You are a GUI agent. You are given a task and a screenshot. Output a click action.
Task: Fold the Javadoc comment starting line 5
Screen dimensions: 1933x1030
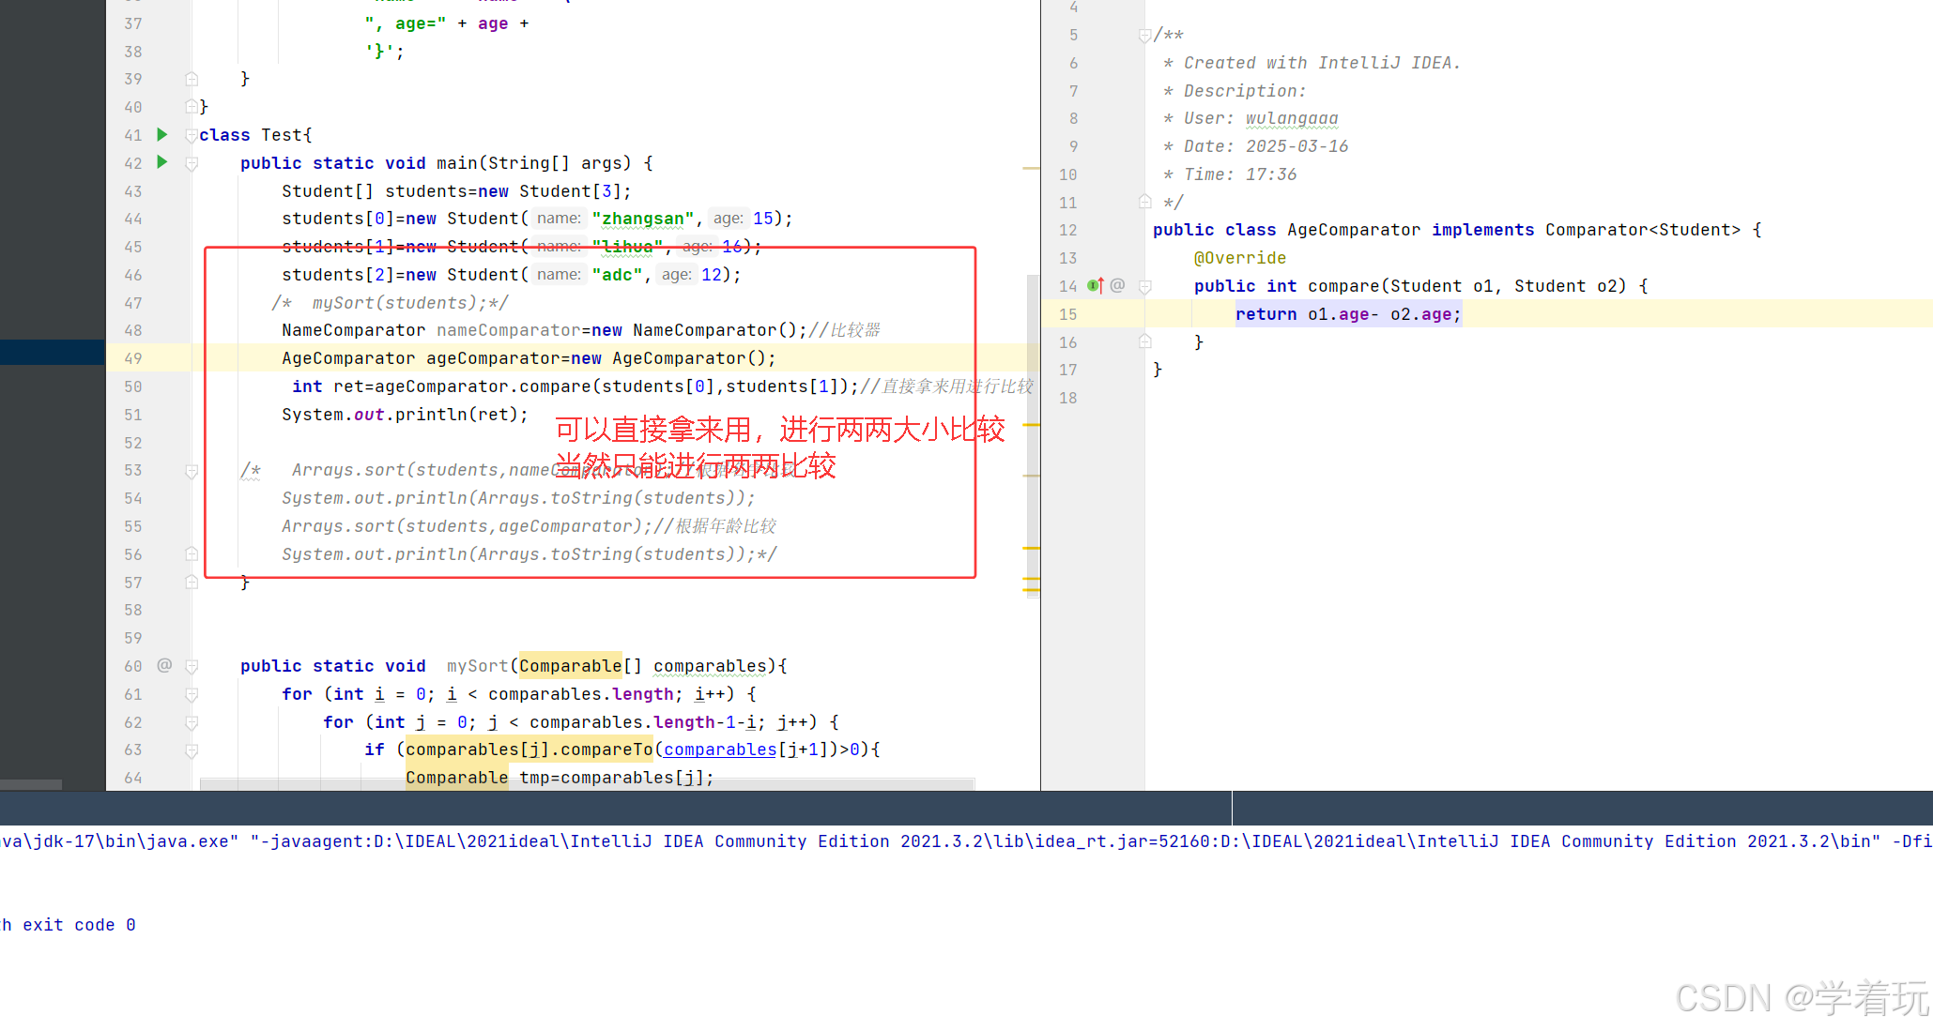click(x=1145, y=36)
